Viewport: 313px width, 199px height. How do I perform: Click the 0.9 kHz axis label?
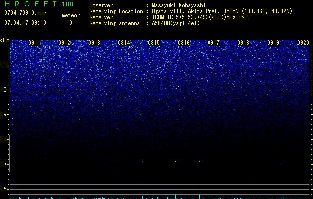tap(4, 114)
